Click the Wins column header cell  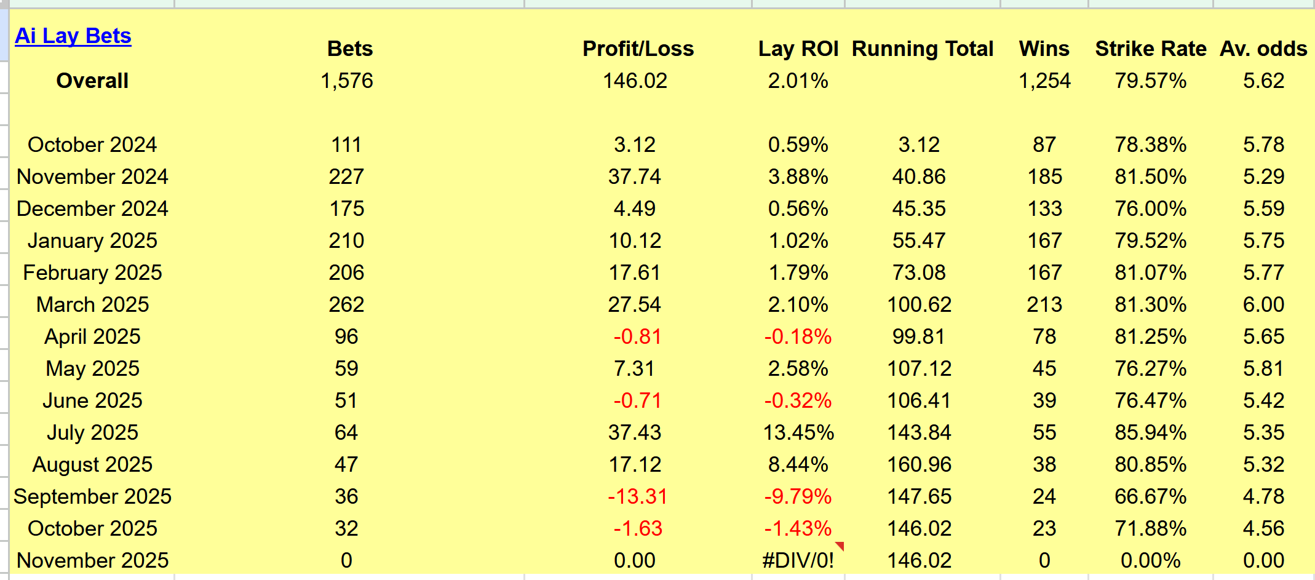point(1044,49)
